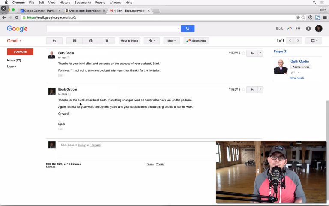
Task: Open Seth Godin name link in people panel
Action: click(x=299, y=61)
